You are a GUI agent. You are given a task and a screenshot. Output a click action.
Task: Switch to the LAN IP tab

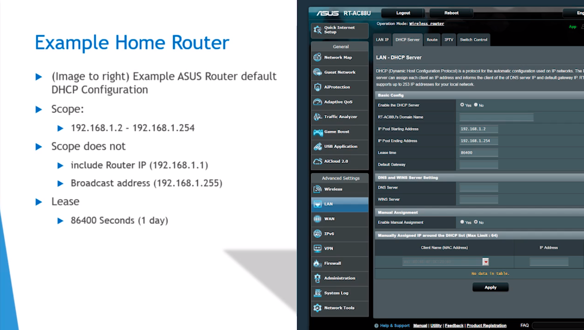382,39
